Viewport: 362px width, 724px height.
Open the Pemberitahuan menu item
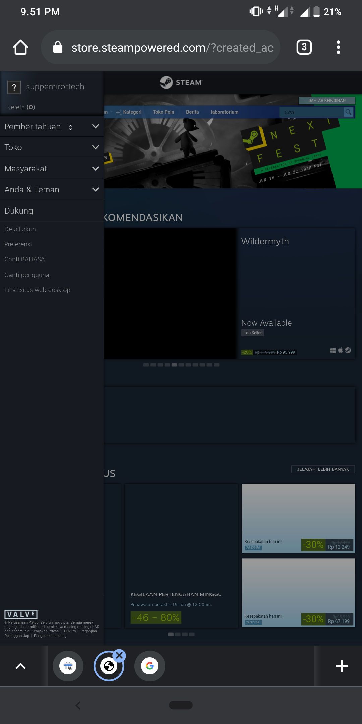pos(52,127)
